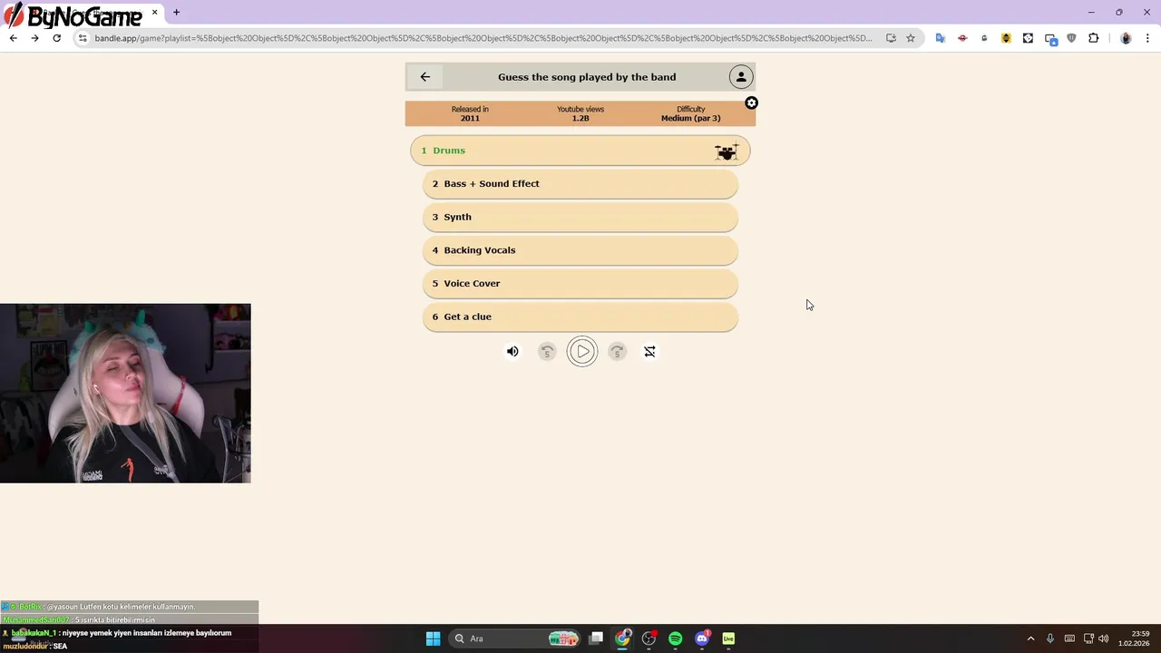
Task: Reveal the Bass + Sound Effect step
Action: [580, 184]
